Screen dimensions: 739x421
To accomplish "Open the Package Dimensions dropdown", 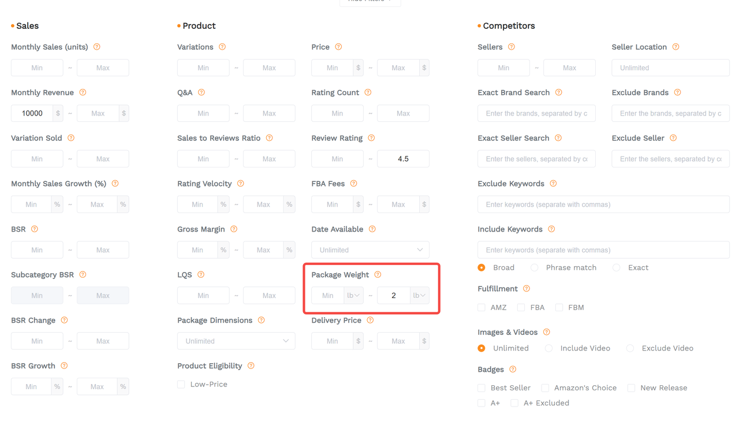I will 236,341.
